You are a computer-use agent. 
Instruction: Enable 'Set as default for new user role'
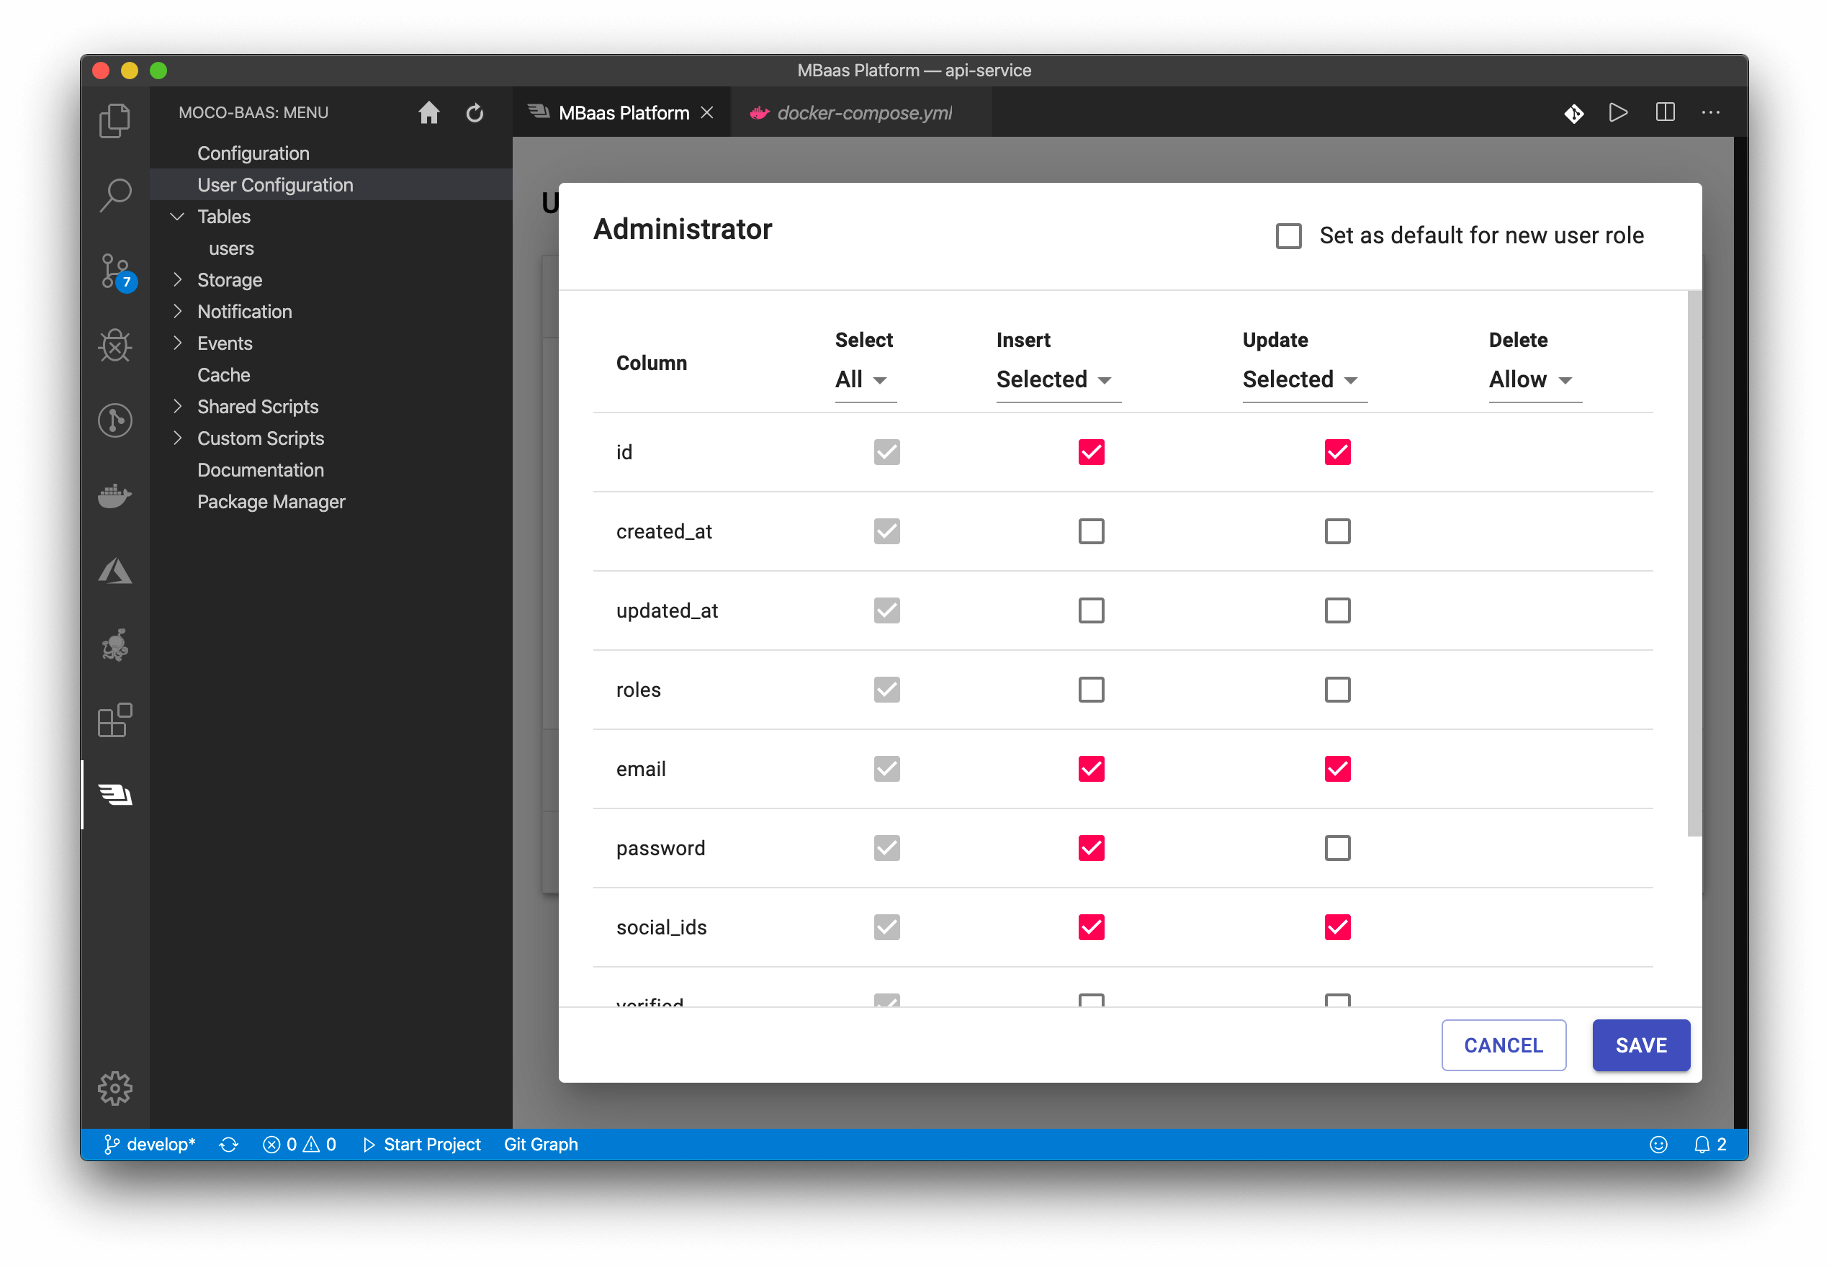(x=1288, y=236)
